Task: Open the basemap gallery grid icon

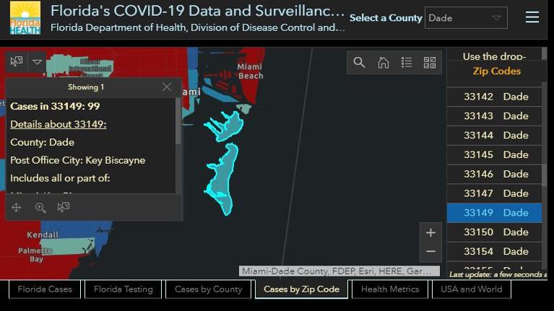Action: click(430, 63)
